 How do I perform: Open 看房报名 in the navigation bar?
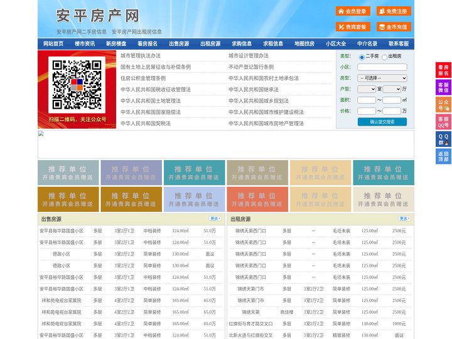tap(148, 44)
